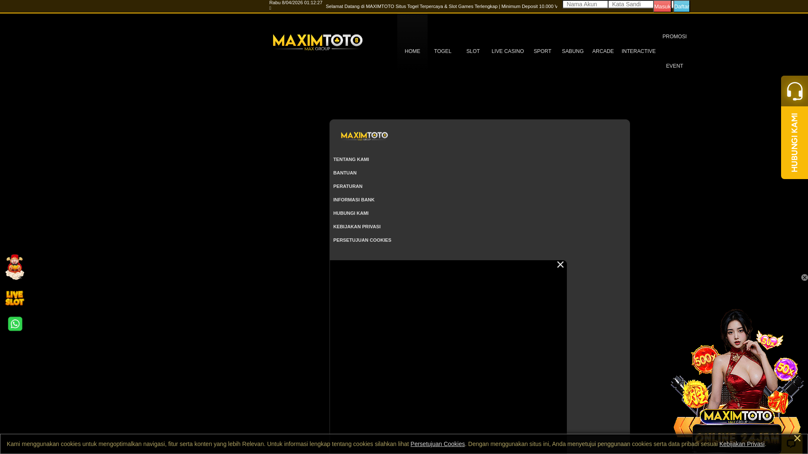
Task: Open the Hubungi Kami side tab
Action: pos(795,143)
